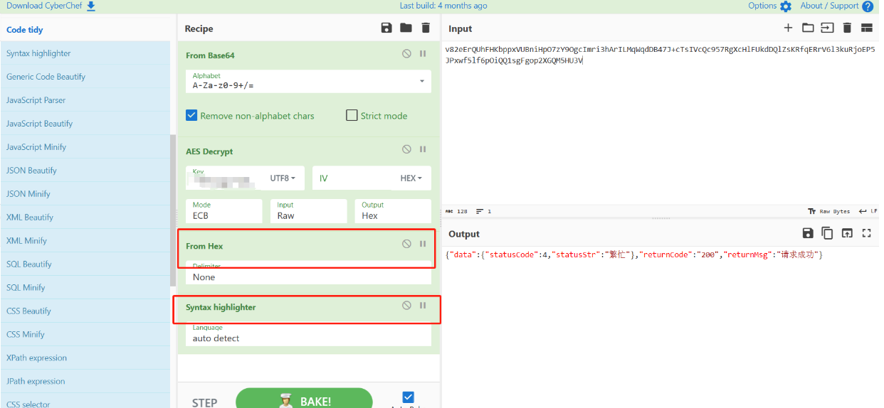Image resolution: width=884 pixels, height=408 pixels.
Task: Open the Syntax highlighter Language dropdown
Action: (308, 334)
